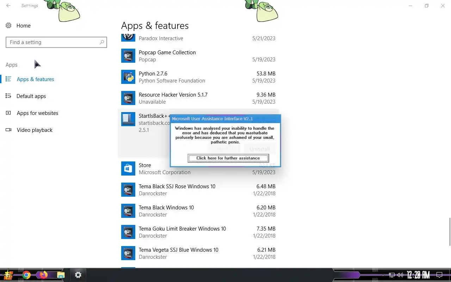Click the Paradox Interactive publisher text
Screen dimensions: 451x282
[161, 38]
